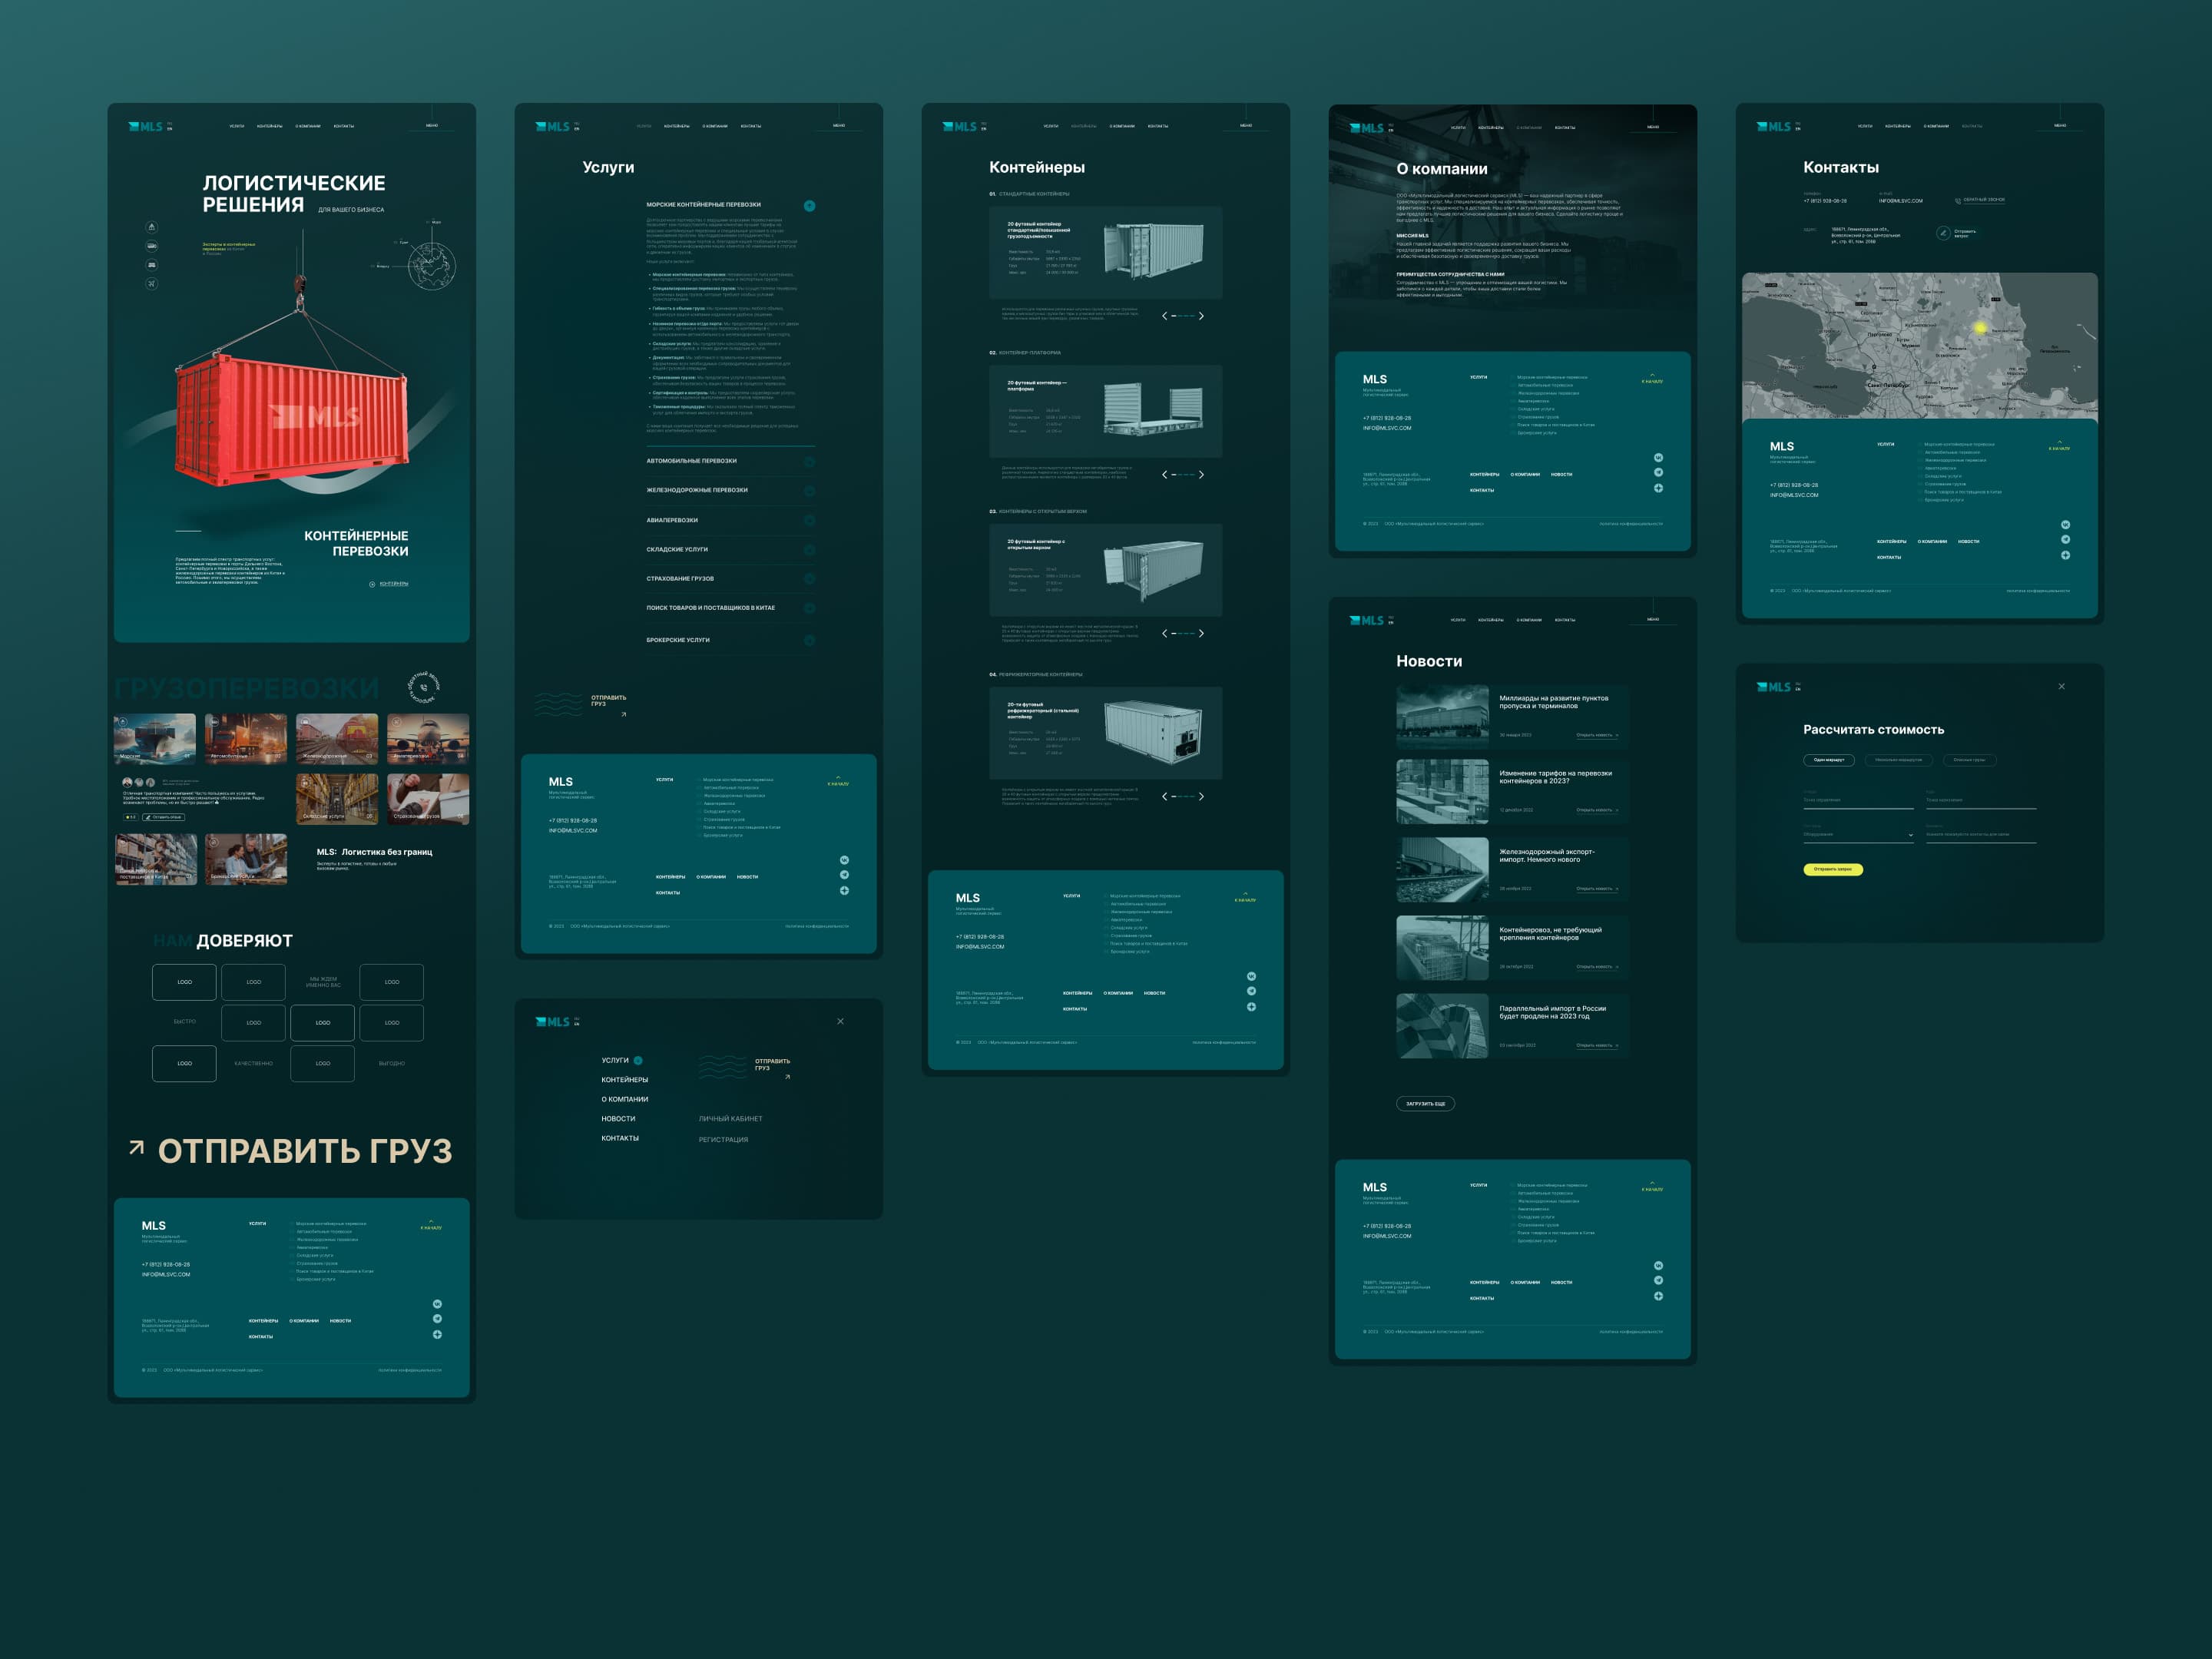The image size is (2212, 1659).
Task: Click the yellow Отправить запрос button
Action: [x=1833, y=869]
